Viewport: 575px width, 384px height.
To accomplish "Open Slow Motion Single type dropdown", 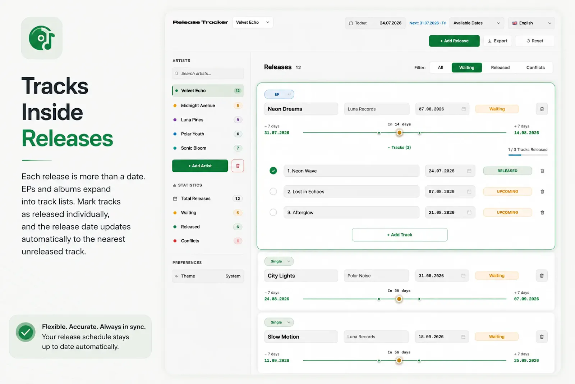I will (279, 322).
